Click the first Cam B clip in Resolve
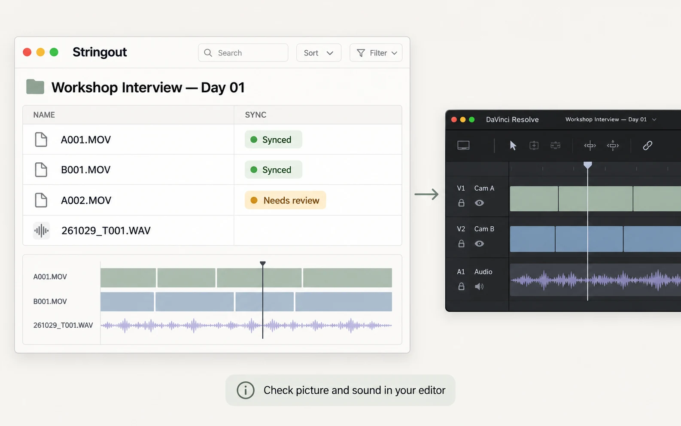The image size is (681, 426). point(532,239)
